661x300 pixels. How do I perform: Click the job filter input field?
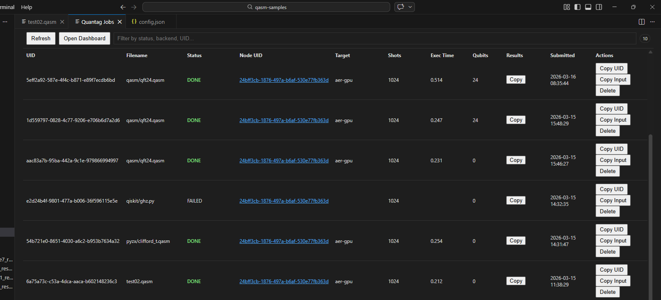tap(375, 38)
